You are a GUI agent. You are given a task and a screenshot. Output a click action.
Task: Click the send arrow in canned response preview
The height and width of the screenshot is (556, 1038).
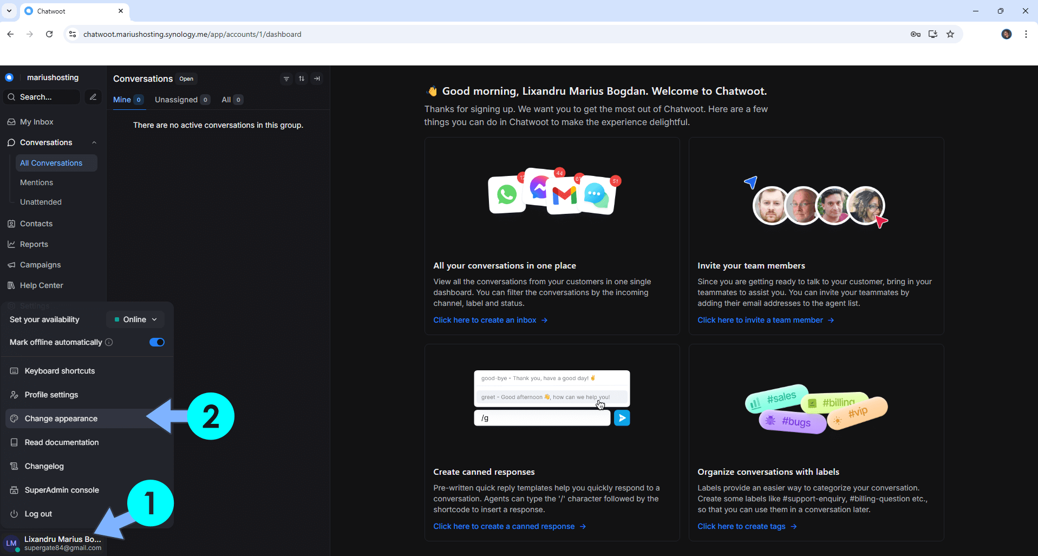[x=622, y=418]
